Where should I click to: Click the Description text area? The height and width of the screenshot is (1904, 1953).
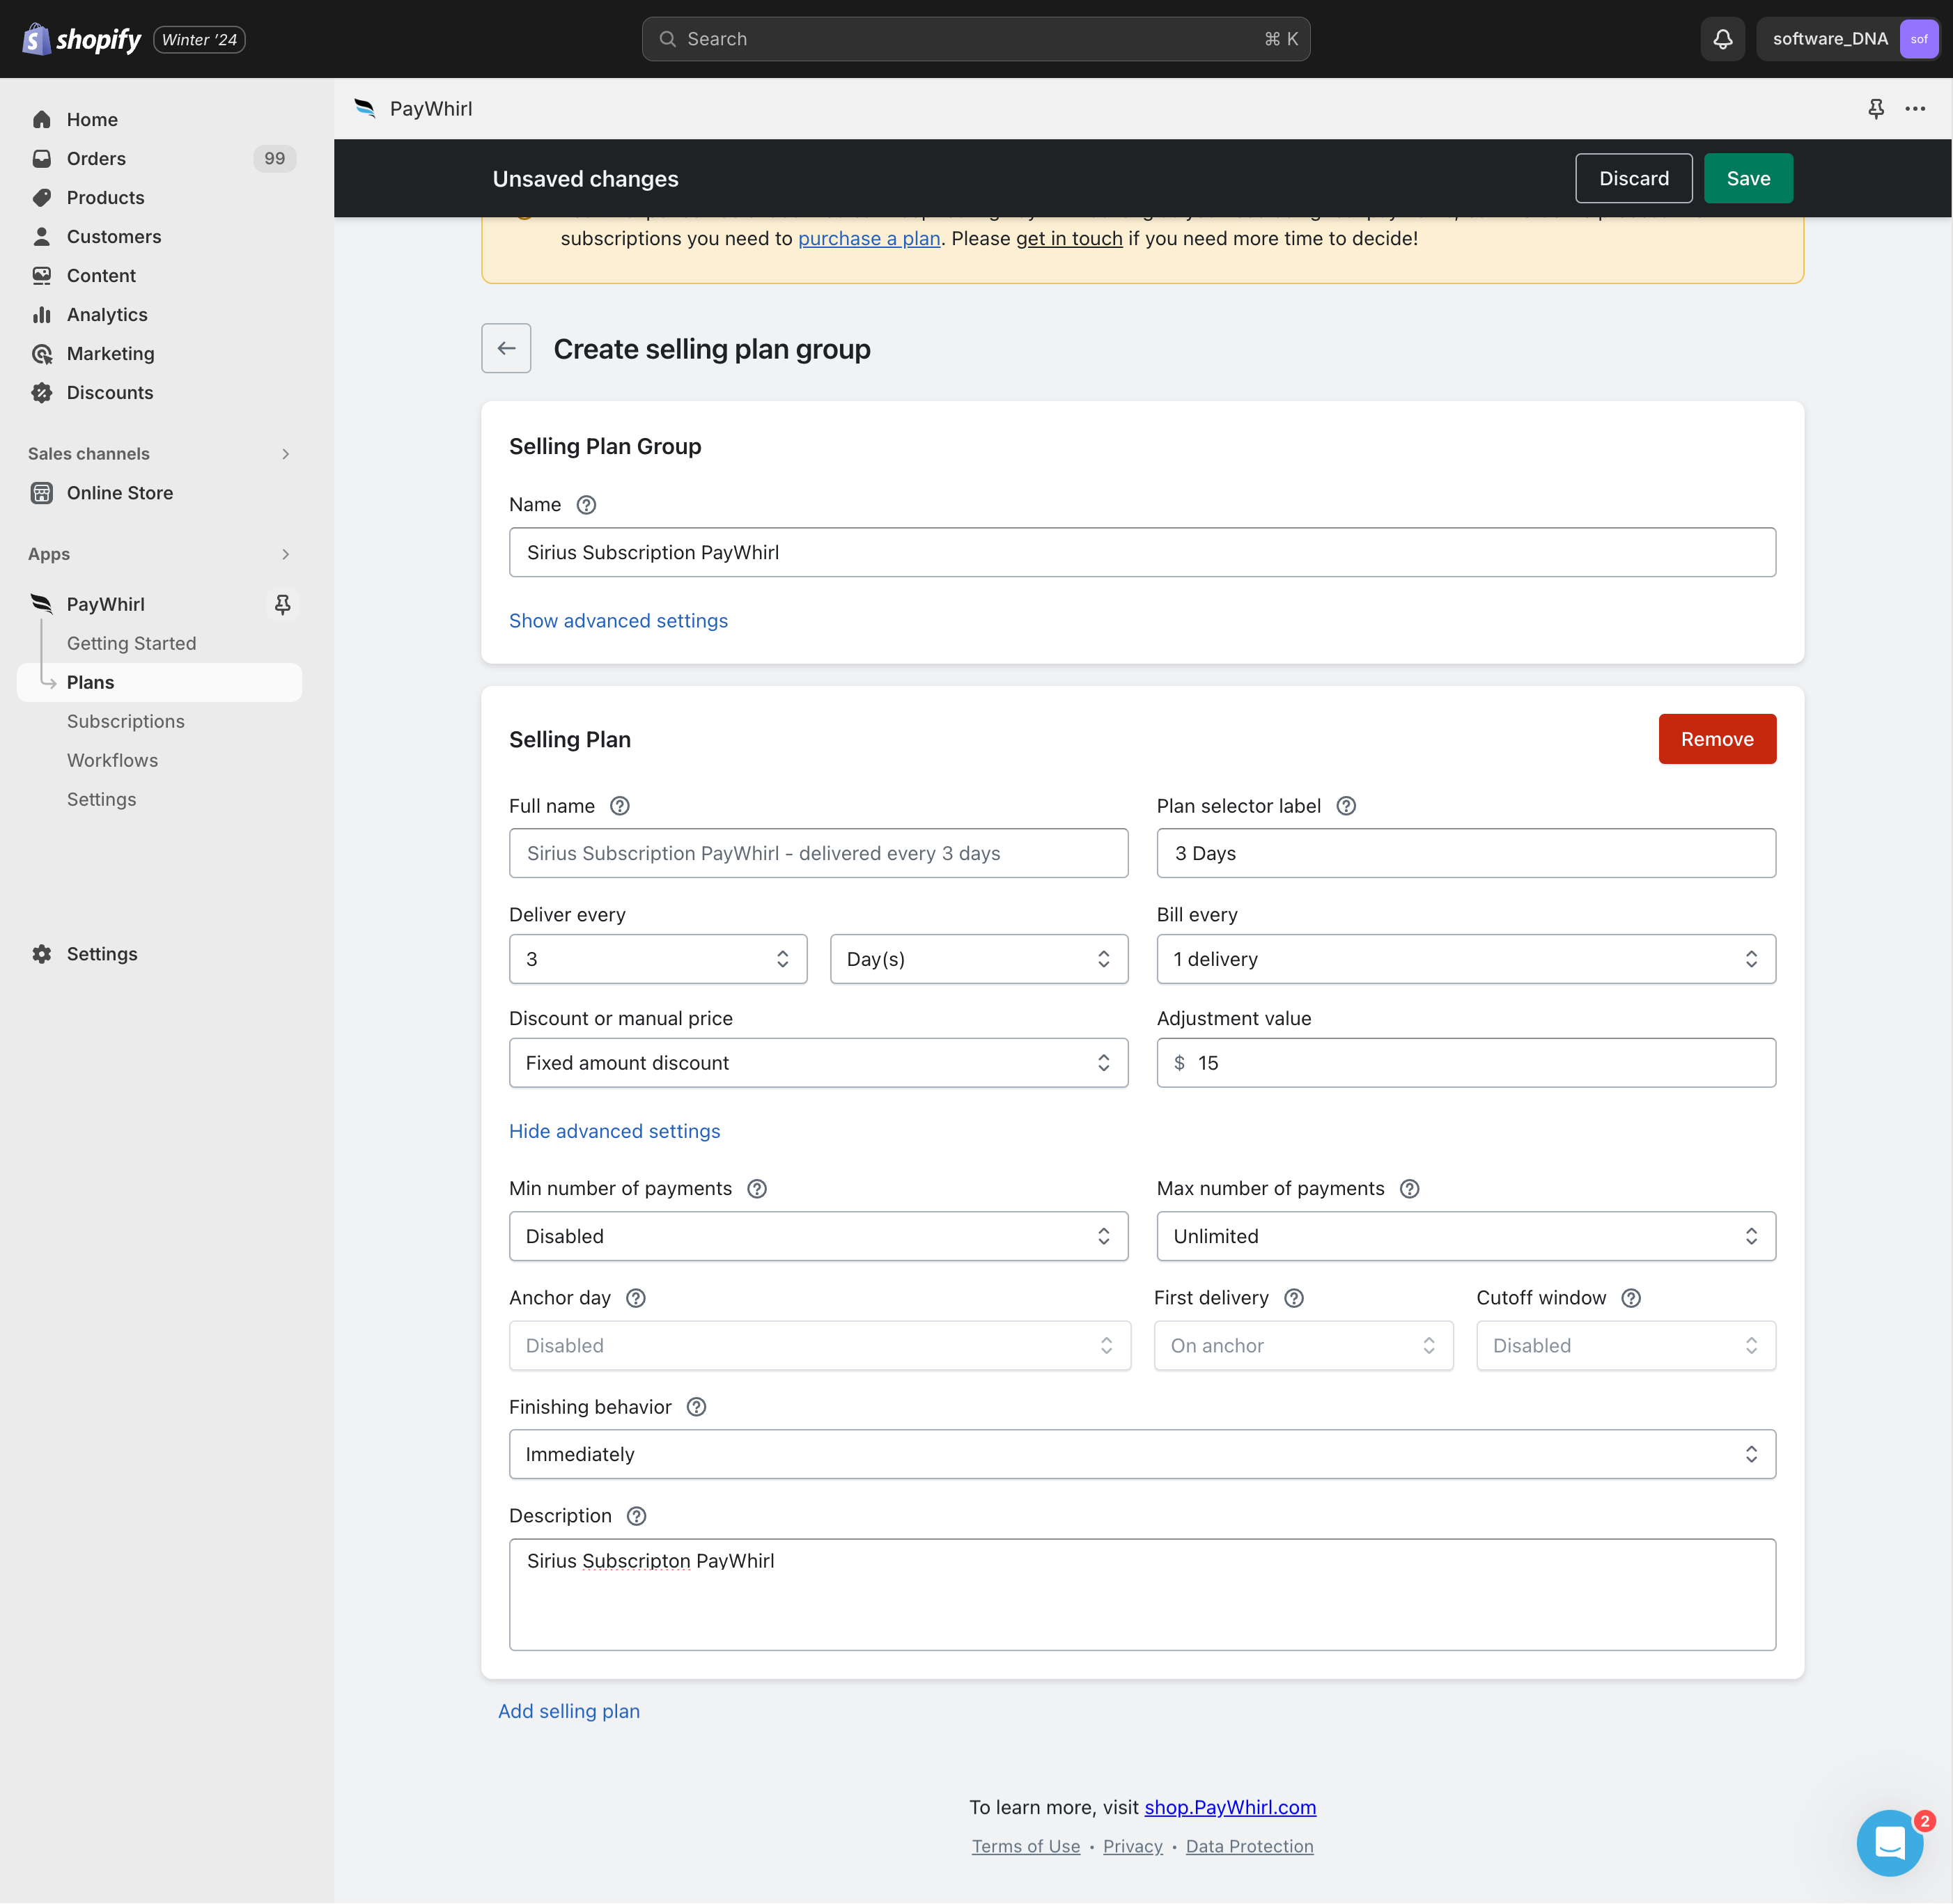[1142, 1594]
